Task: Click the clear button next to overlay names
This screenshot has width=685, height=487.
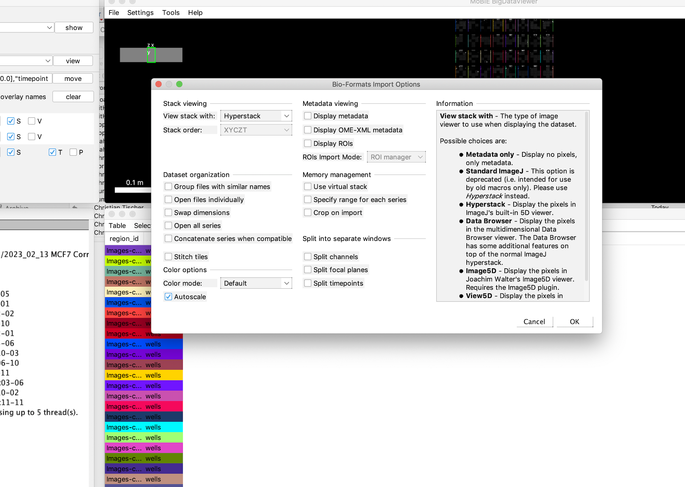Action: pyautogui.click(x=73, y=96)
